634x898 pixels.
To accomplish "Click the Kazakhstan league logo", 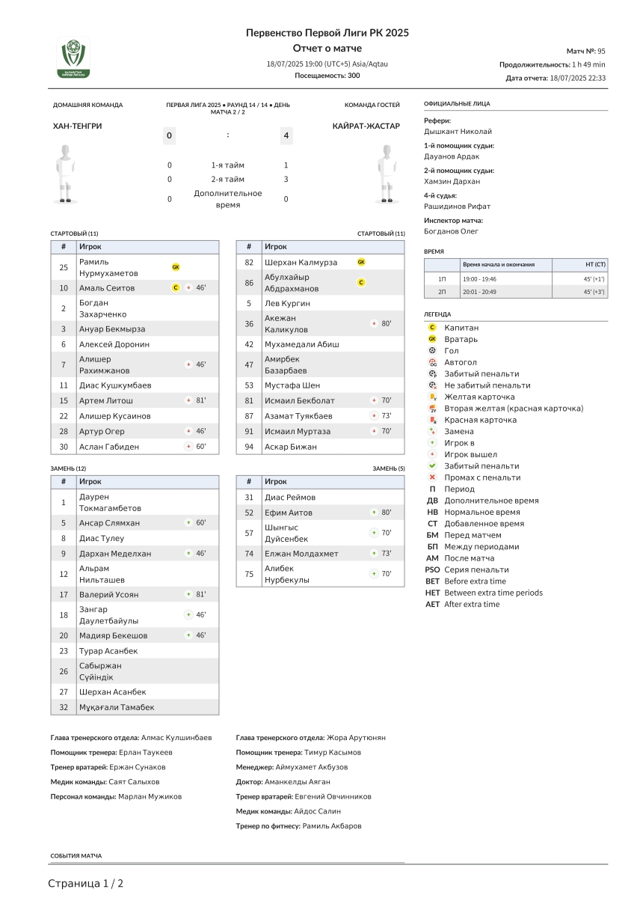I will point(73,58).
